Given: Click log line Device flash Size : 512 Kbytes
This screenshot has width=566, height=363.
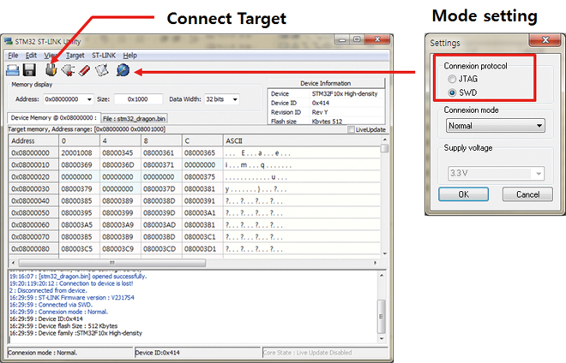Looking at the screenshot, I should [63, 326].
